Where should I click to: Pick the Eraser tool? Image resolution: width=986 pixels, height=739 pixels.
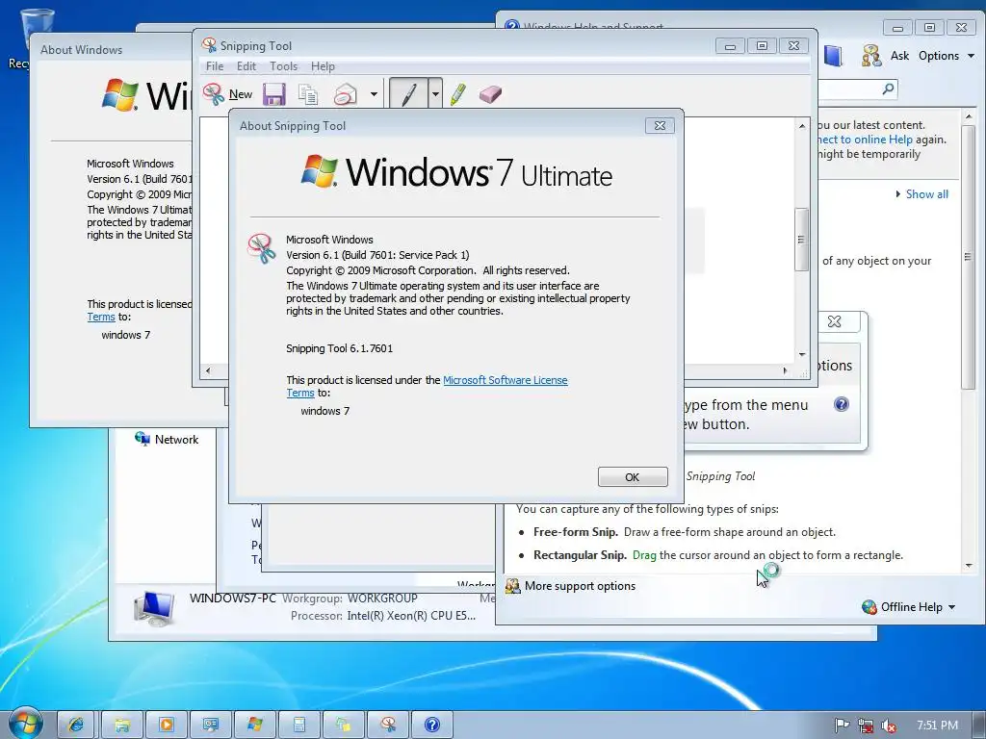pos(490,94)
